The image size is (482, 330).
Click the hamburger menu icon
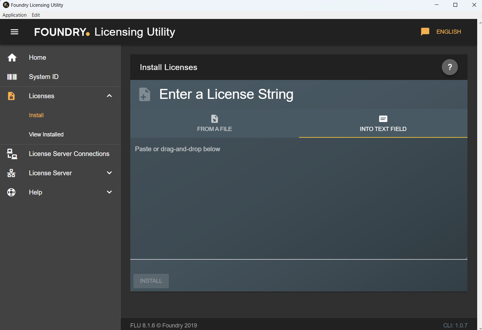pos(14,32)
